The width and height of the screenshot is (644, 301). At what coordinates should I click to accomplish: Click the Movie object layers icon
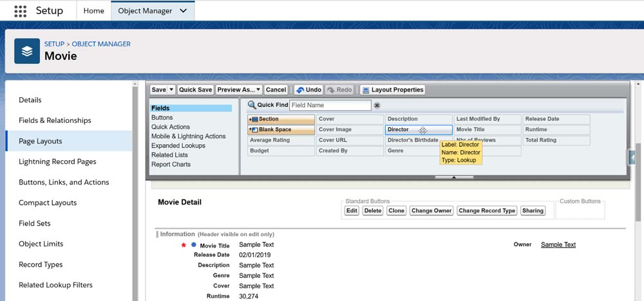click(27, 51)
